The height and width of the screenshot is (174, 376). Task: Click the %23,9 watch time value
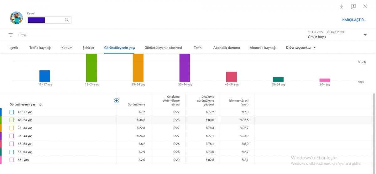coord(244,136)
